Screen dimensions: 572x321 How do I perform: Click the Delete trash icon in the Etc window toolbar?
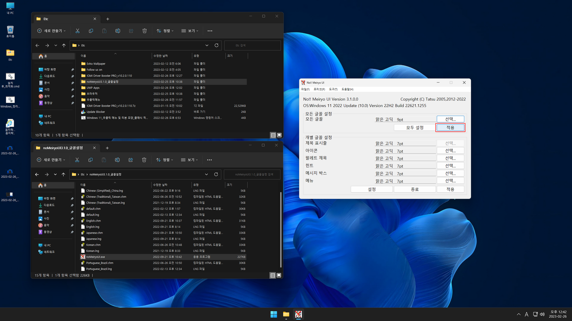pos(144,31)
